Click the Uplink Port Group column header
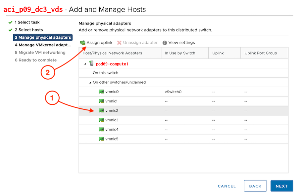 (x=261, y=53)
